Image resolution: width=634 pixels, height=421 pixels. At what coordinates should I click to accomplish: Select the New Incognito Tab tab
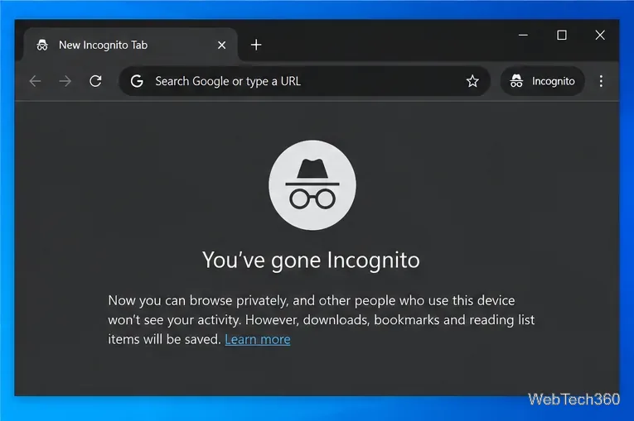click(130, 45)
